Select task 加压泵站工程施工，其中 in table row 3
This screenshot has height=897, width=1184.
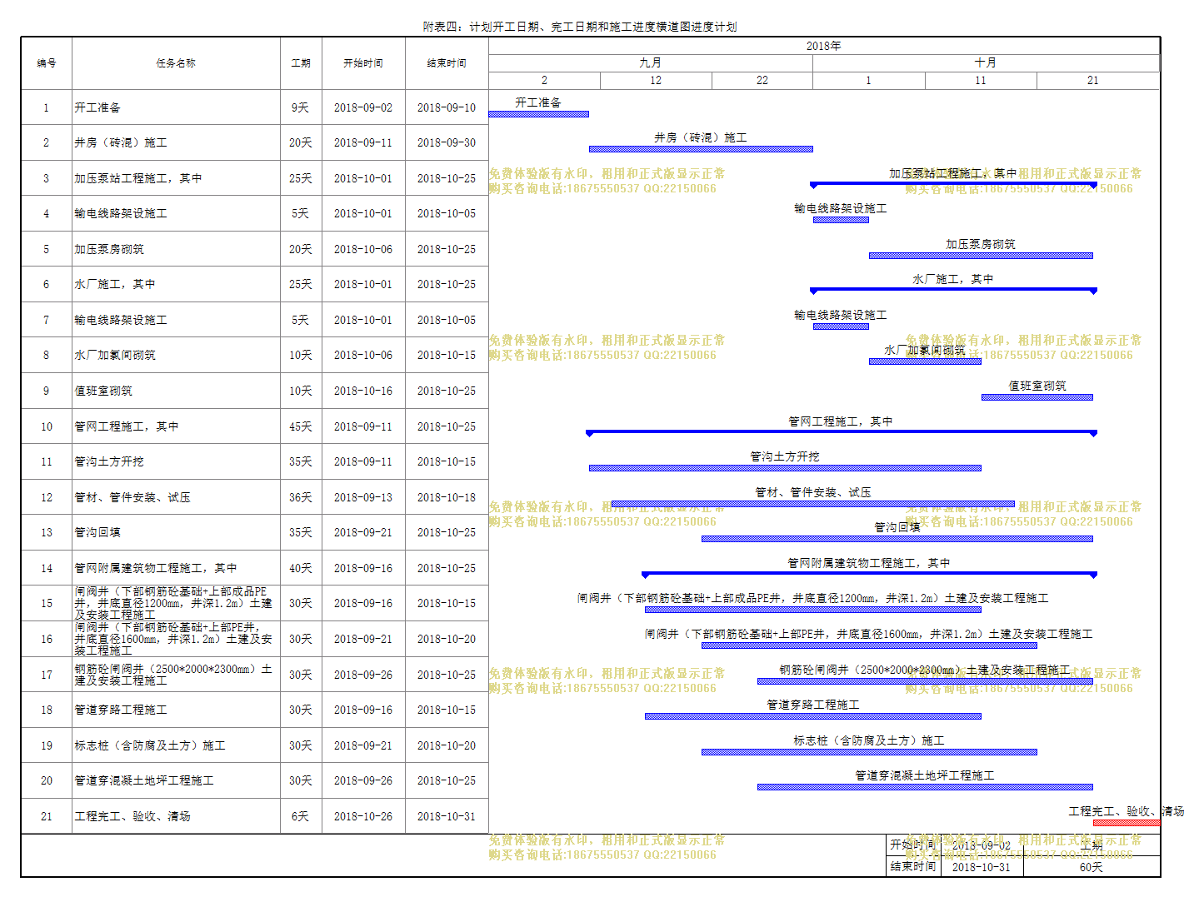[138, 178]
